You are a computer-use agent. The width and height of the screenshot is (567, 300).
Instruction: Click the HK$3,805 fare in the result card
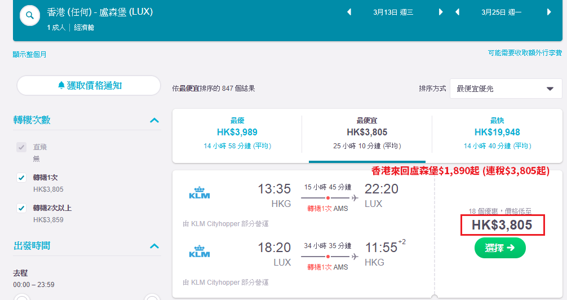[x=502, y=225]
